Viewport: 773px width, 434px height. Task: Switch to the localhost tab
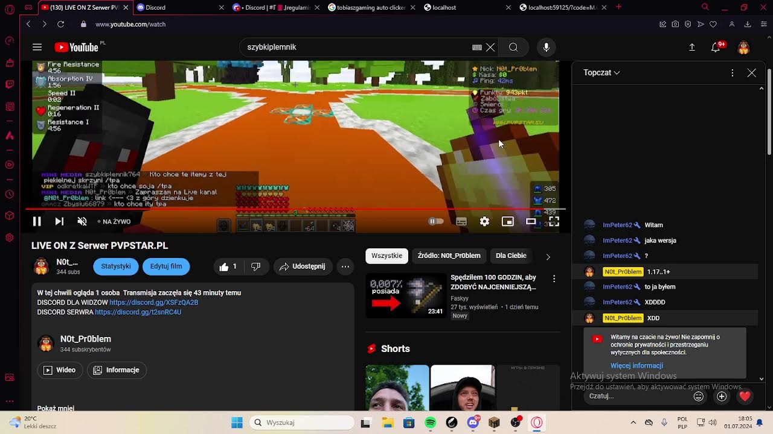click(466, 7)
